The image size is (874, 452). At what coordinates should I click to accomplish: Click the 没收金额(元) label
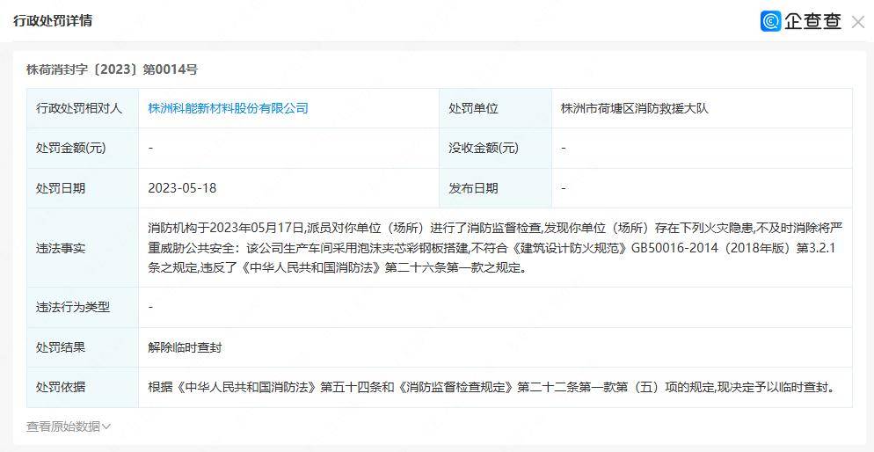[x=484, y=149]
